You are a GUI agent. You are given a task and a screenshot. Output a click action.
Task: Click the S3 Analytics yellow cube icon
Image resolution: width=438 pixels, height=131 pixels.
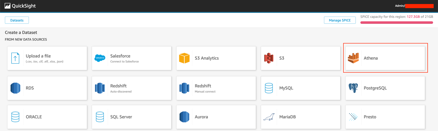click(x=184, y=58)
